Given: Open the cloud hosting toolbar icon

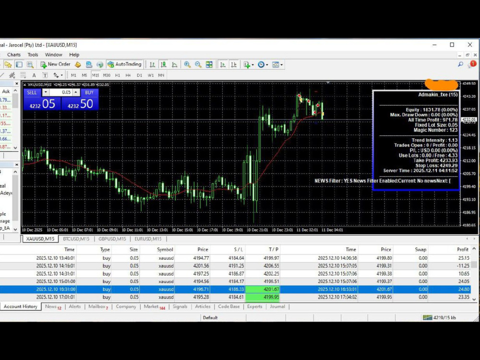Looking at the screenshot, I should (89, 65).
